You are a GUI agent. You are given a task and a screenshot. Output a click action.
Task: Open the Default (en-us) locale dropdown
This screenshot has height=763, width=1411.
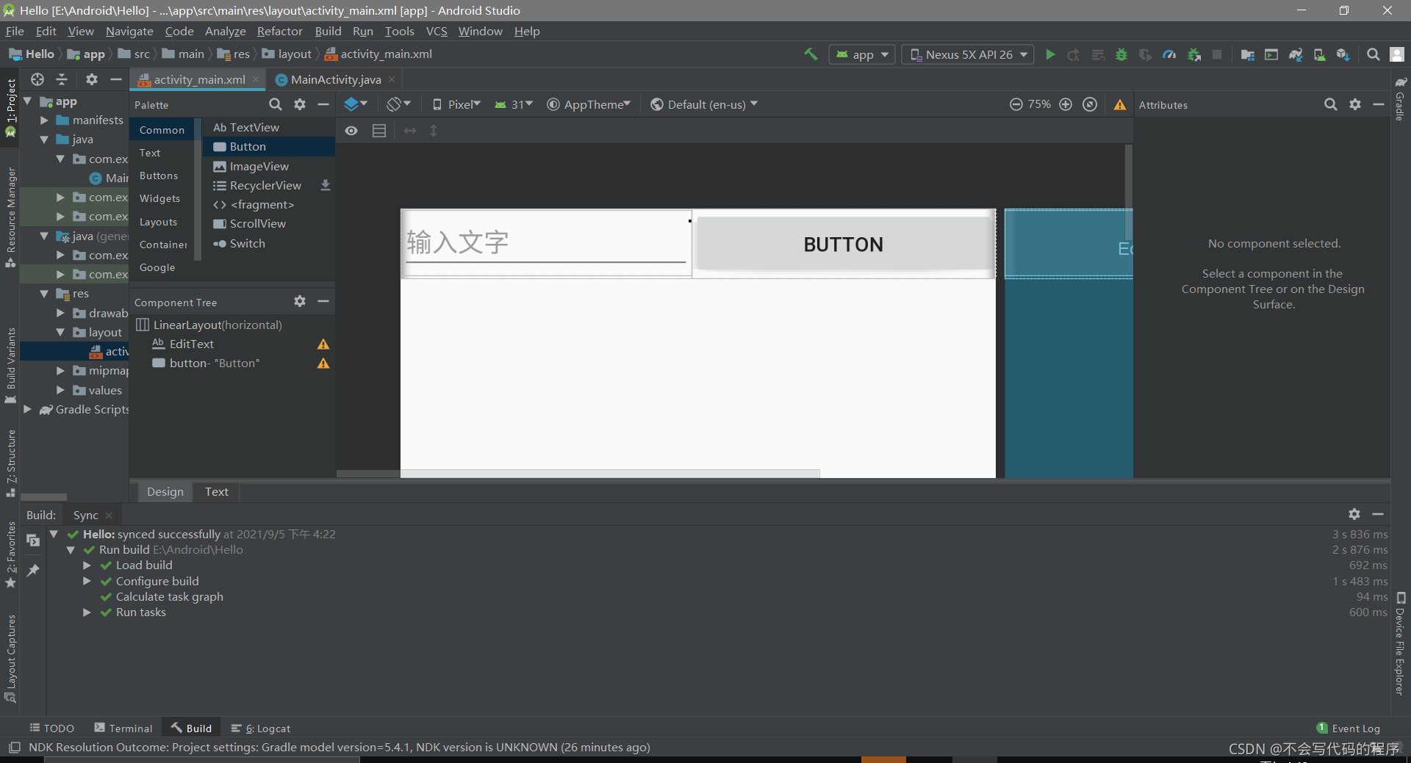pyautogui.click(x=704, y=104)
